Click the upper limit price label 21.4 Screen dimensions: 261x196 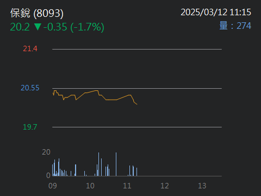(30, 48)
